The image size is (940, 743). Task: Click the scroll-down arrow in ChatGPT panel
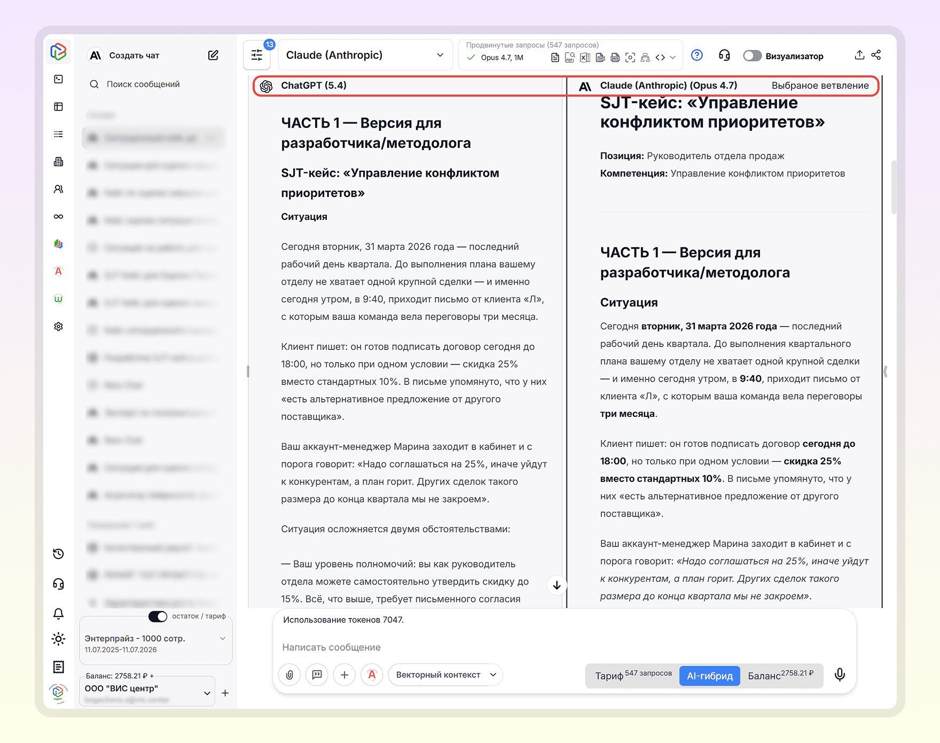coord(557,586)
